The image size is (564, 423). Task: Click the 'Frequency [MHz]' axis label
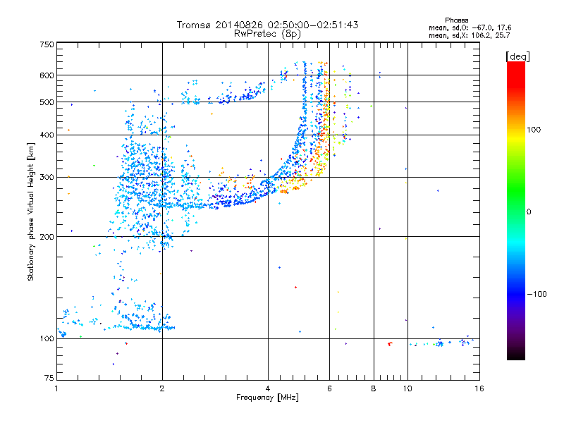267,398
